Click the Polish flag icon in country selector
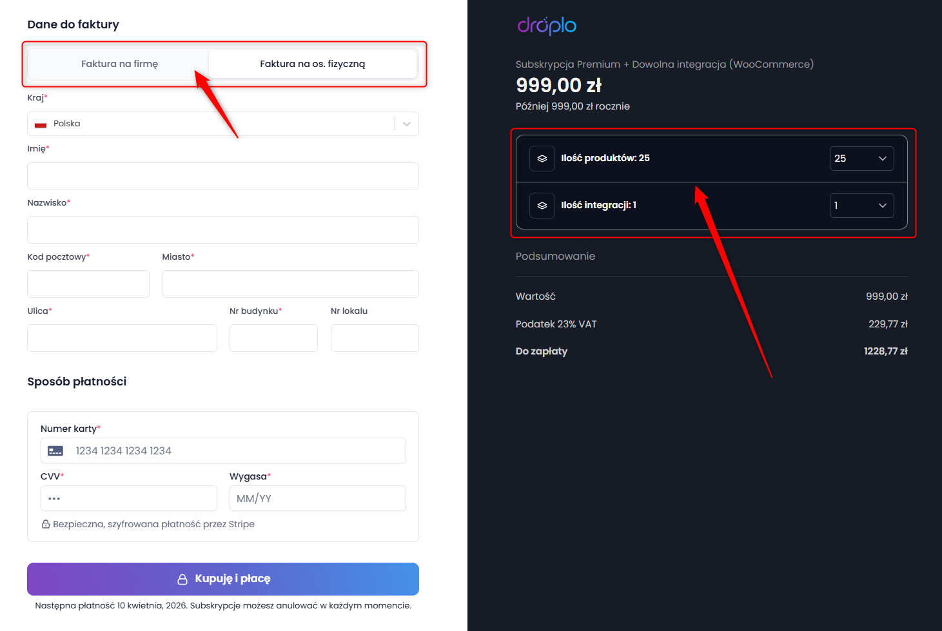 pos(41,124)
